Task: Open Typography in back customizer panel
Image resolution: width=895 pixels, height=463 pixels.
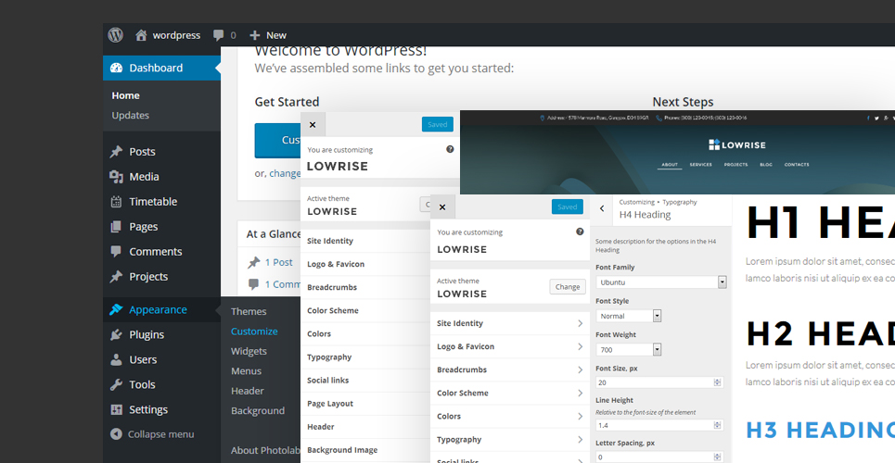Action: 365,357
